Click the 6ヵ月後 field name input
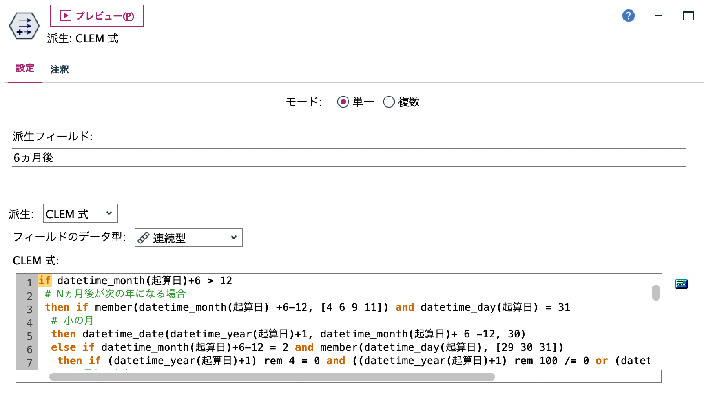The height and width of the screenshot is (394, 704). pyautogui.click(x=157, y=158)
